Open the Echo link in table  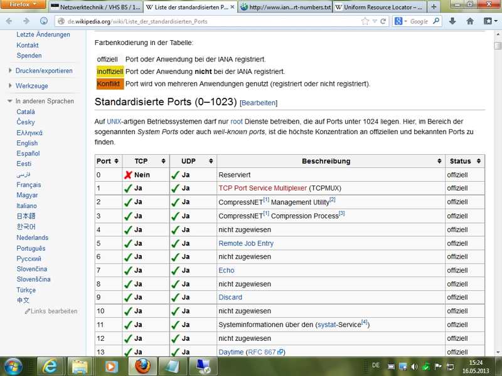(x=227, y=271)
